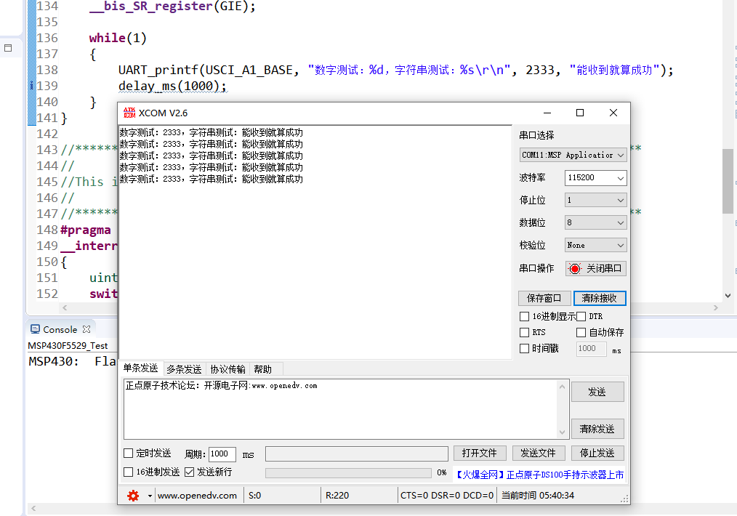Image resolution: width=737 pixels, height=516 pixels.
Task: Enable the DTR checkbox
Action: click(x=581, y=316)
